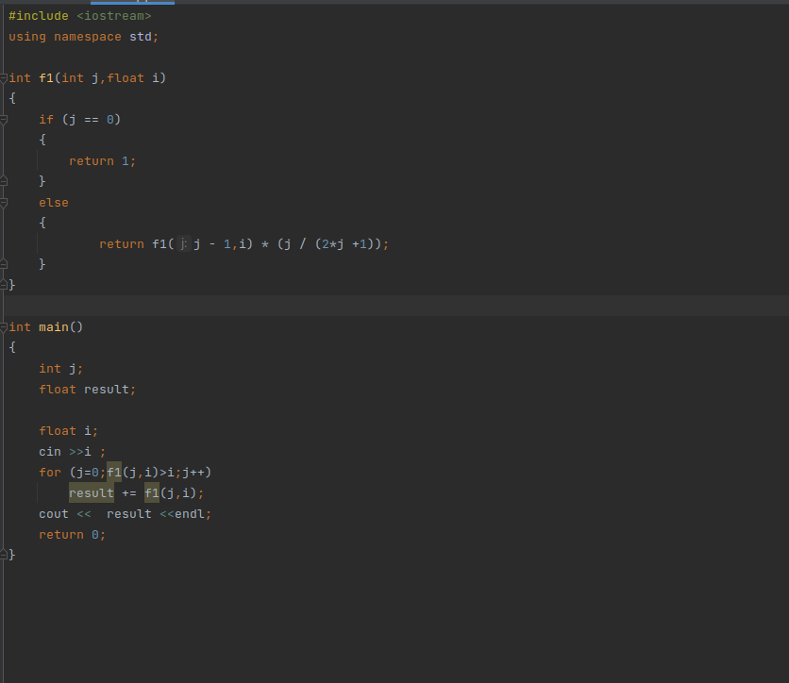Click highlighted f1 call in for condition
The width and height of the screenshot is (789, 683).
click(x=114, y=473)
